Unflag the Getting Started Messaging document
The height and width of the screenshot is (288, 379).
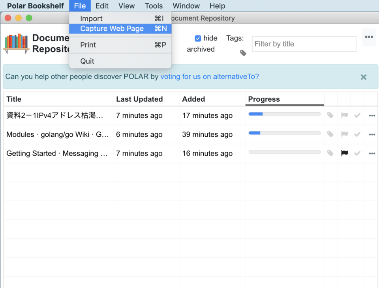344,153
